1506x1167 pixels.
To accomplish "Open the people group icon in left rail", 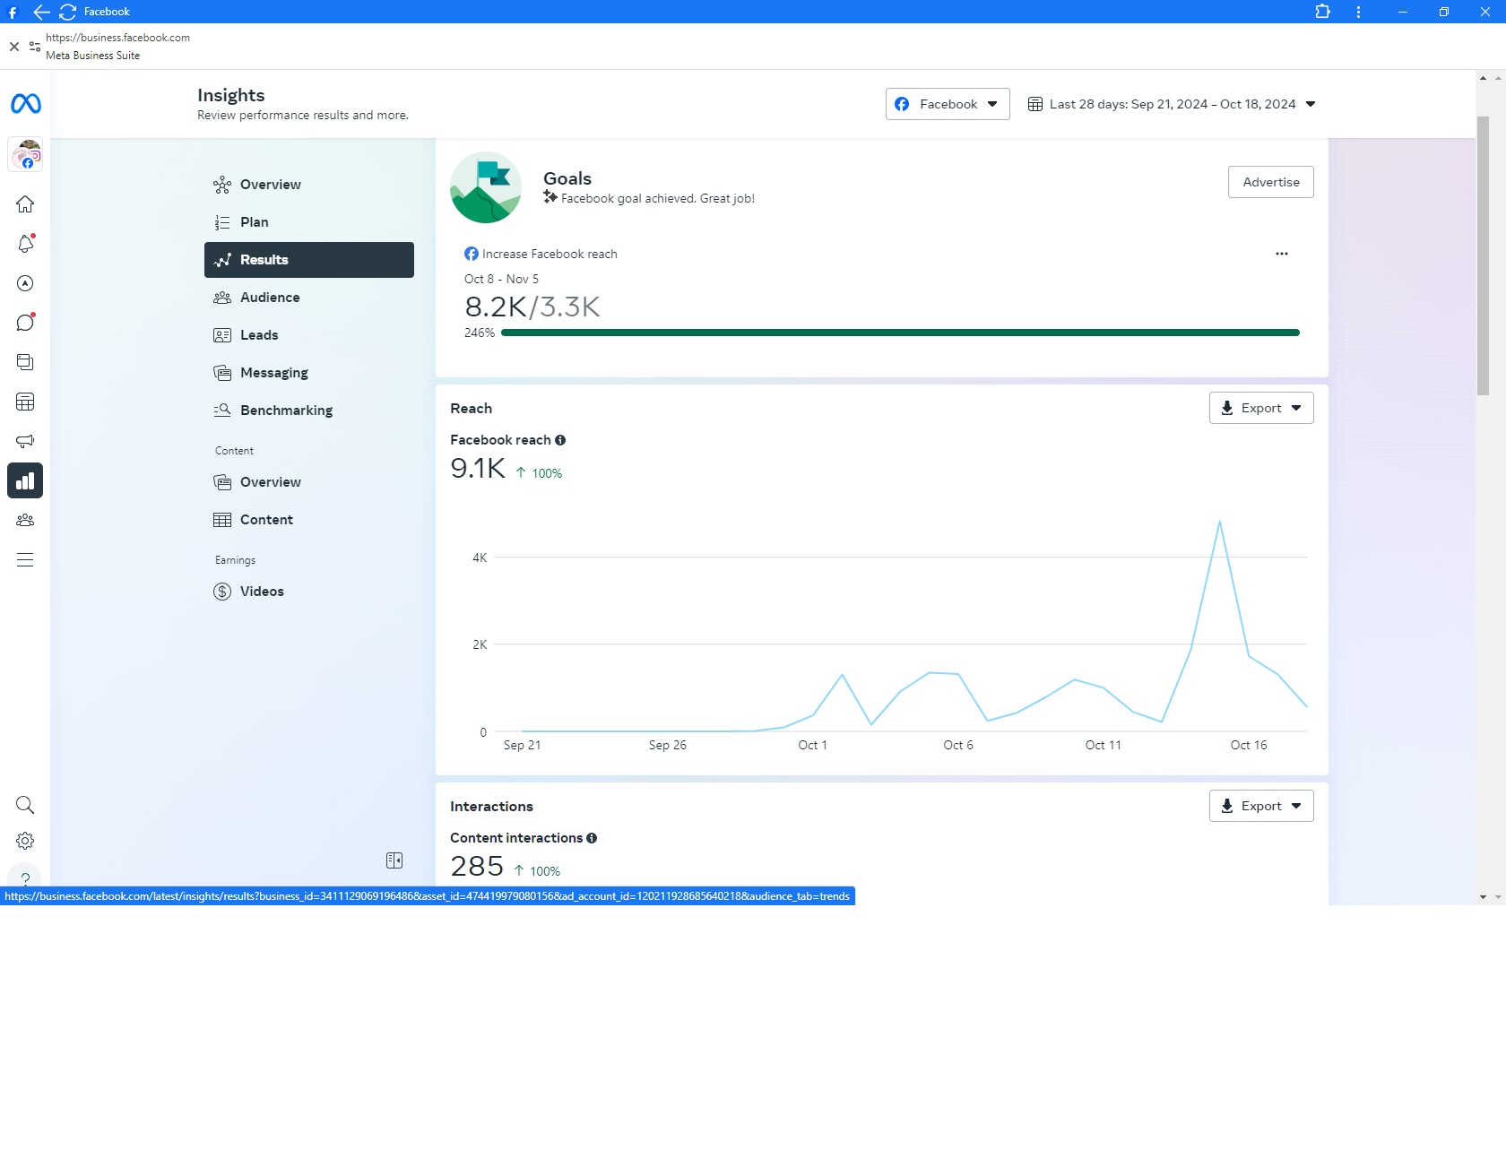I will pyautogui.click(x=25, y=520).
